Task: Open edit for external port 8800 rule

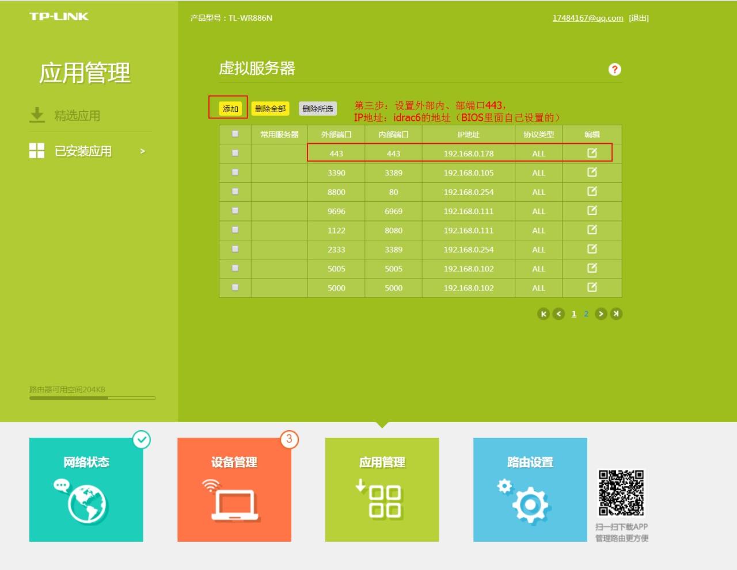Action: click(x=592, y=192)
